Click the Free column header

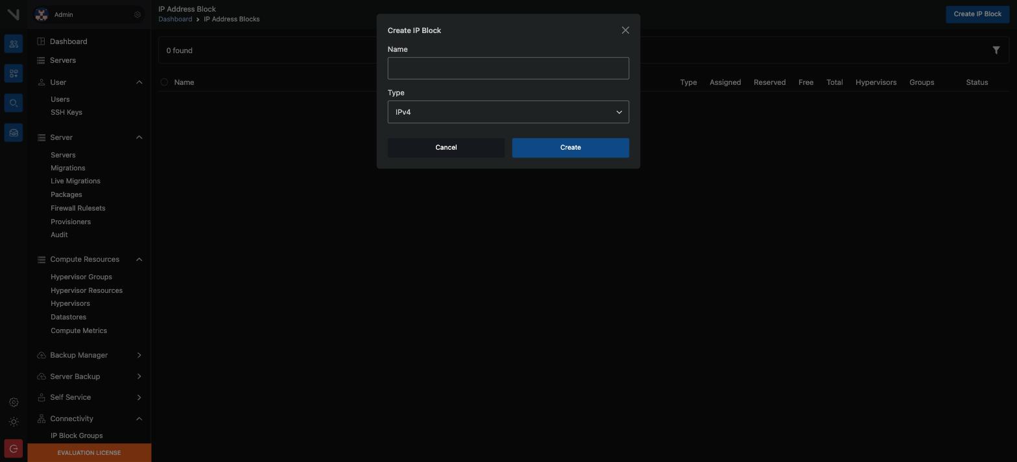806,82
